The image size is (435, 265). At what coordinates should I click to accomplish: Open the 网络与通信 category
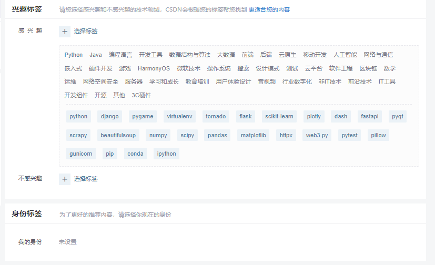click(x=378, y=55)
